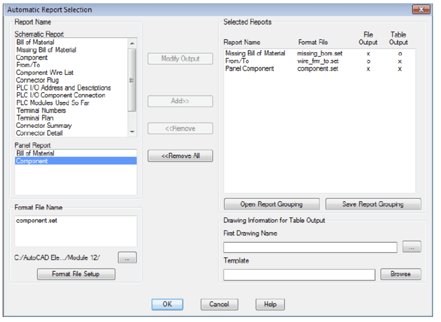Select PLC Modules Used So Far report

tap(53, 103)
